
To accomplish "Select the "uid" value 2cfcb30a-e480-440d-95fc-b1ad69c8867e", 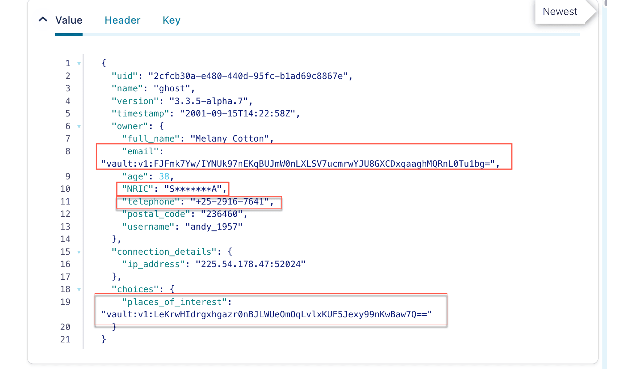I will 248,76.
